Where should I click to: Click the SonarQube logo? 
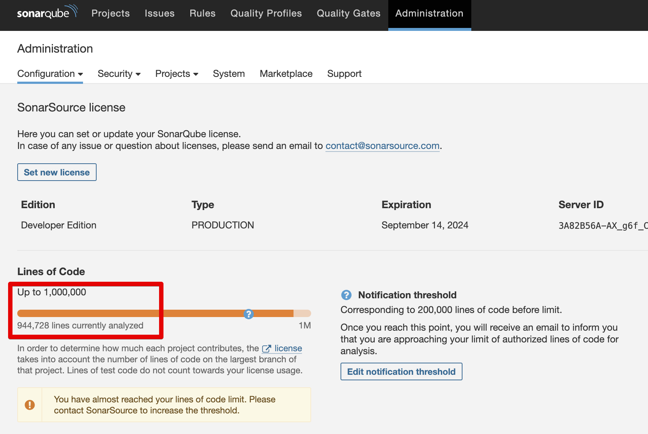[47, 12]
